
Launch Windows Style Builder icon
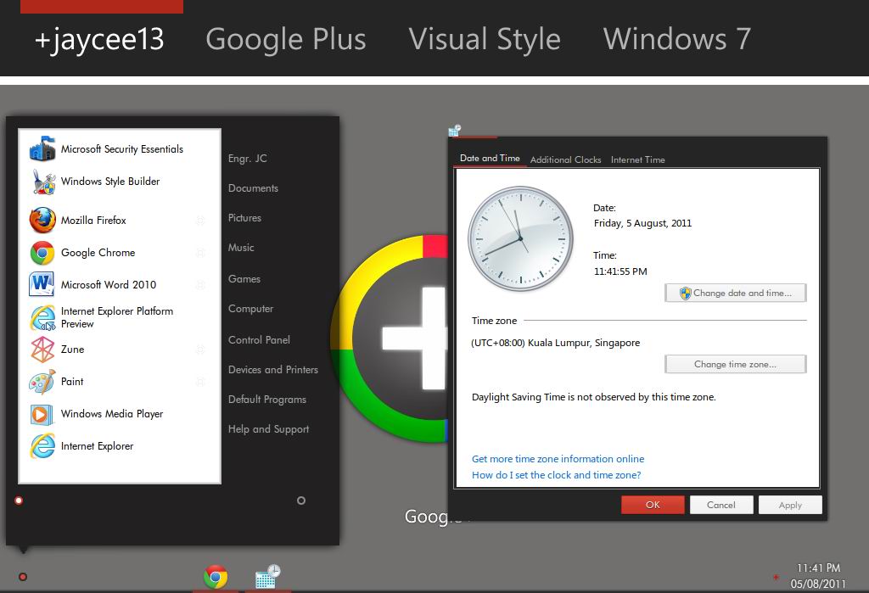point(42,182)
